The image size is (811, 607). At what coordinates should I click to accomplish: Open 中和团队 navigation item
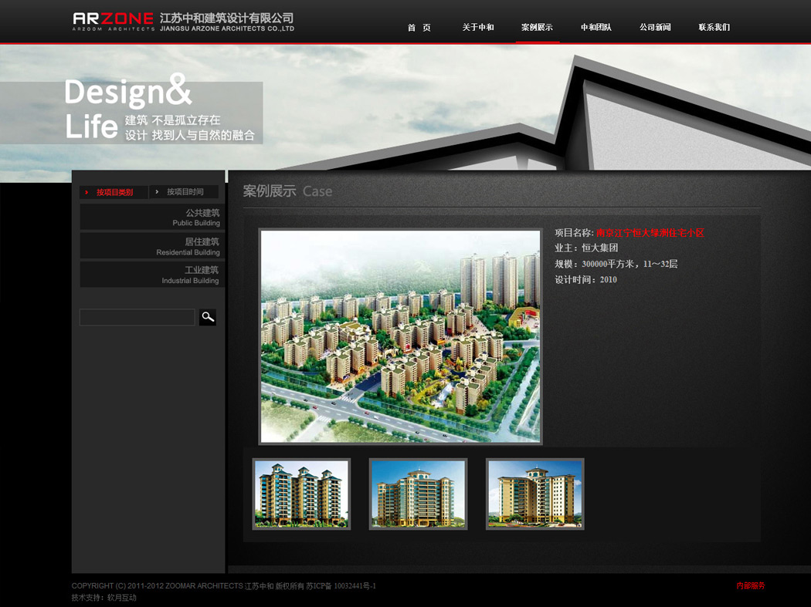pyautogui.click(x=596, y=28)
